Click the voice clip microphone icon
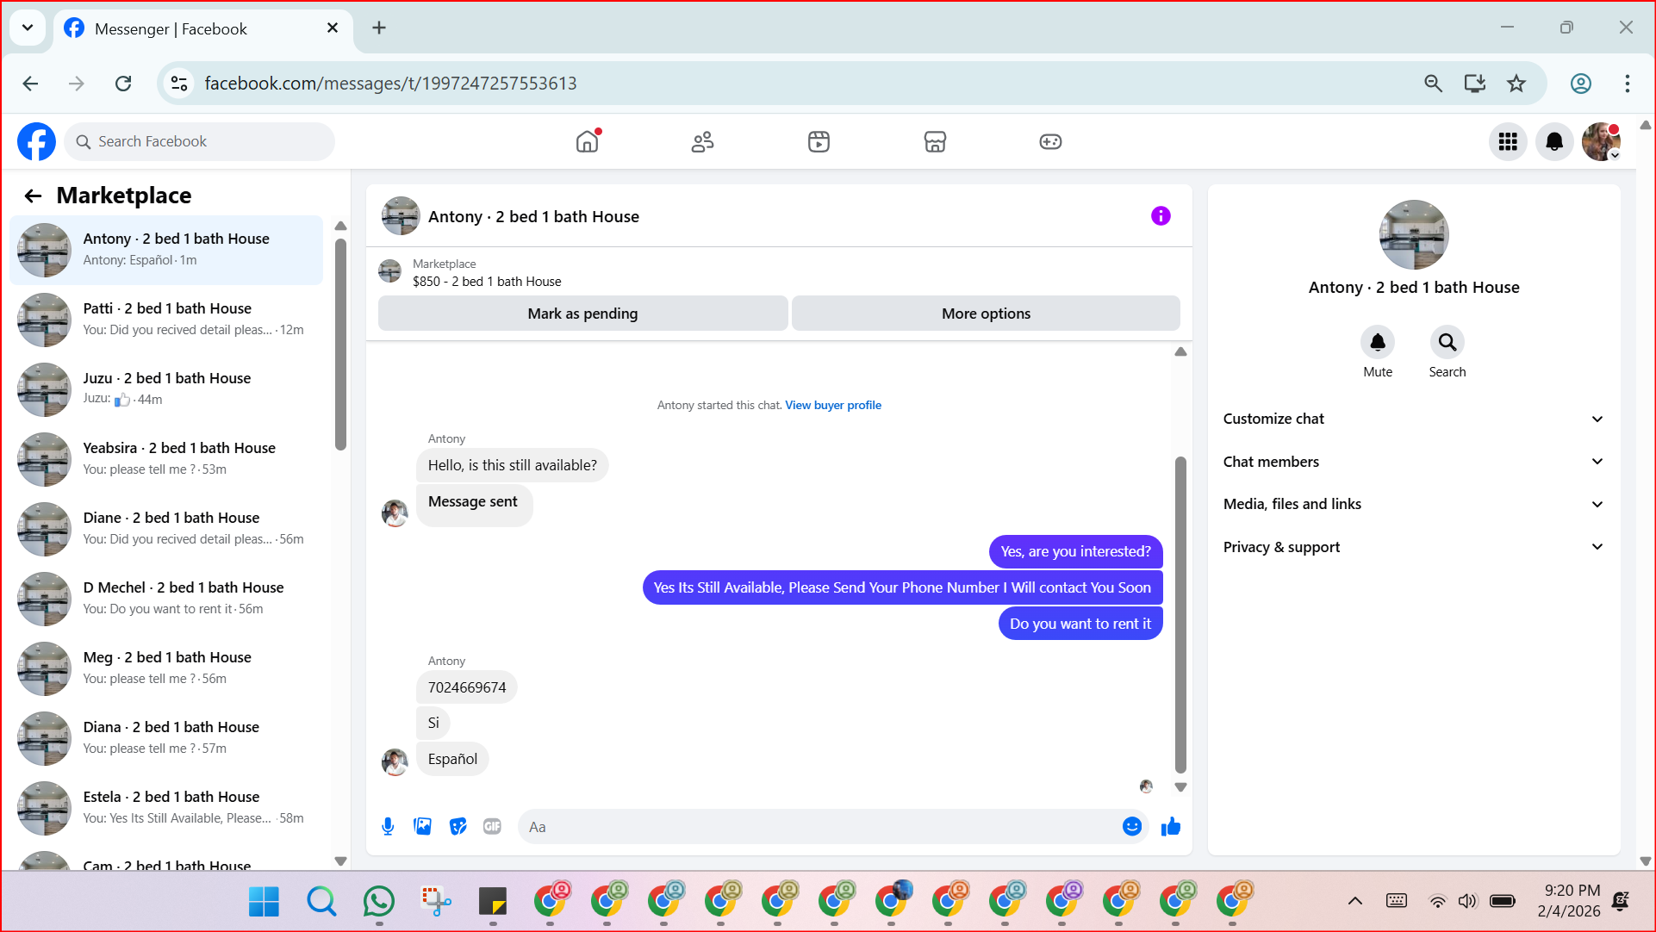1656x932 pixels. (388, 827)
